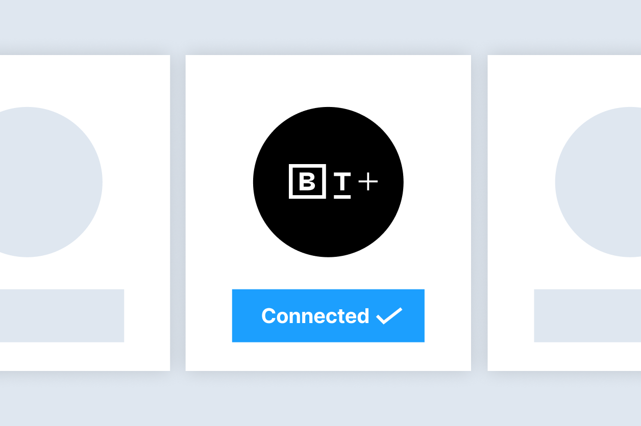Click the underline bar beneath the T
The image size is (641, 426).
342,196
